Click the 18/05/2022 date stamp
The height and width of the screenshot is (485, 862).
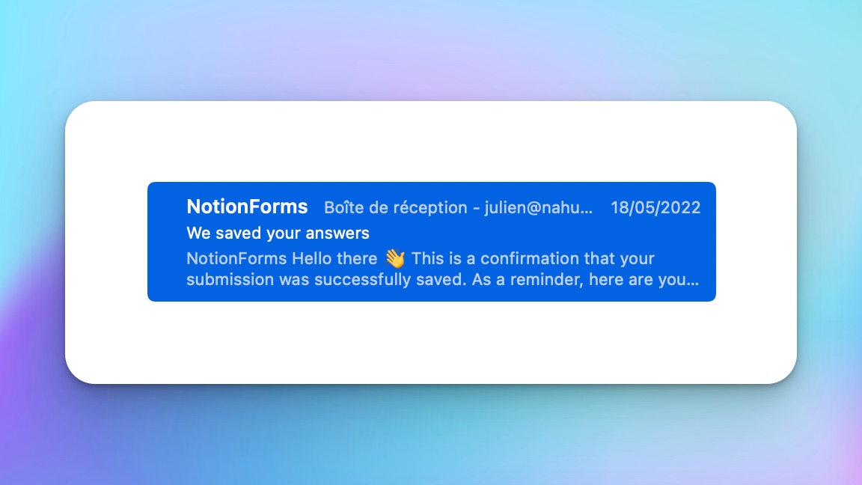(656, 207)
